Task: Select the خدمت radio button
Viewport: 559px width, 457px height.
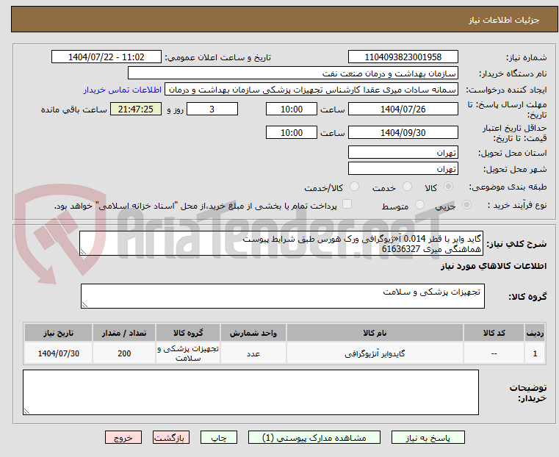Action: [407, 187]
